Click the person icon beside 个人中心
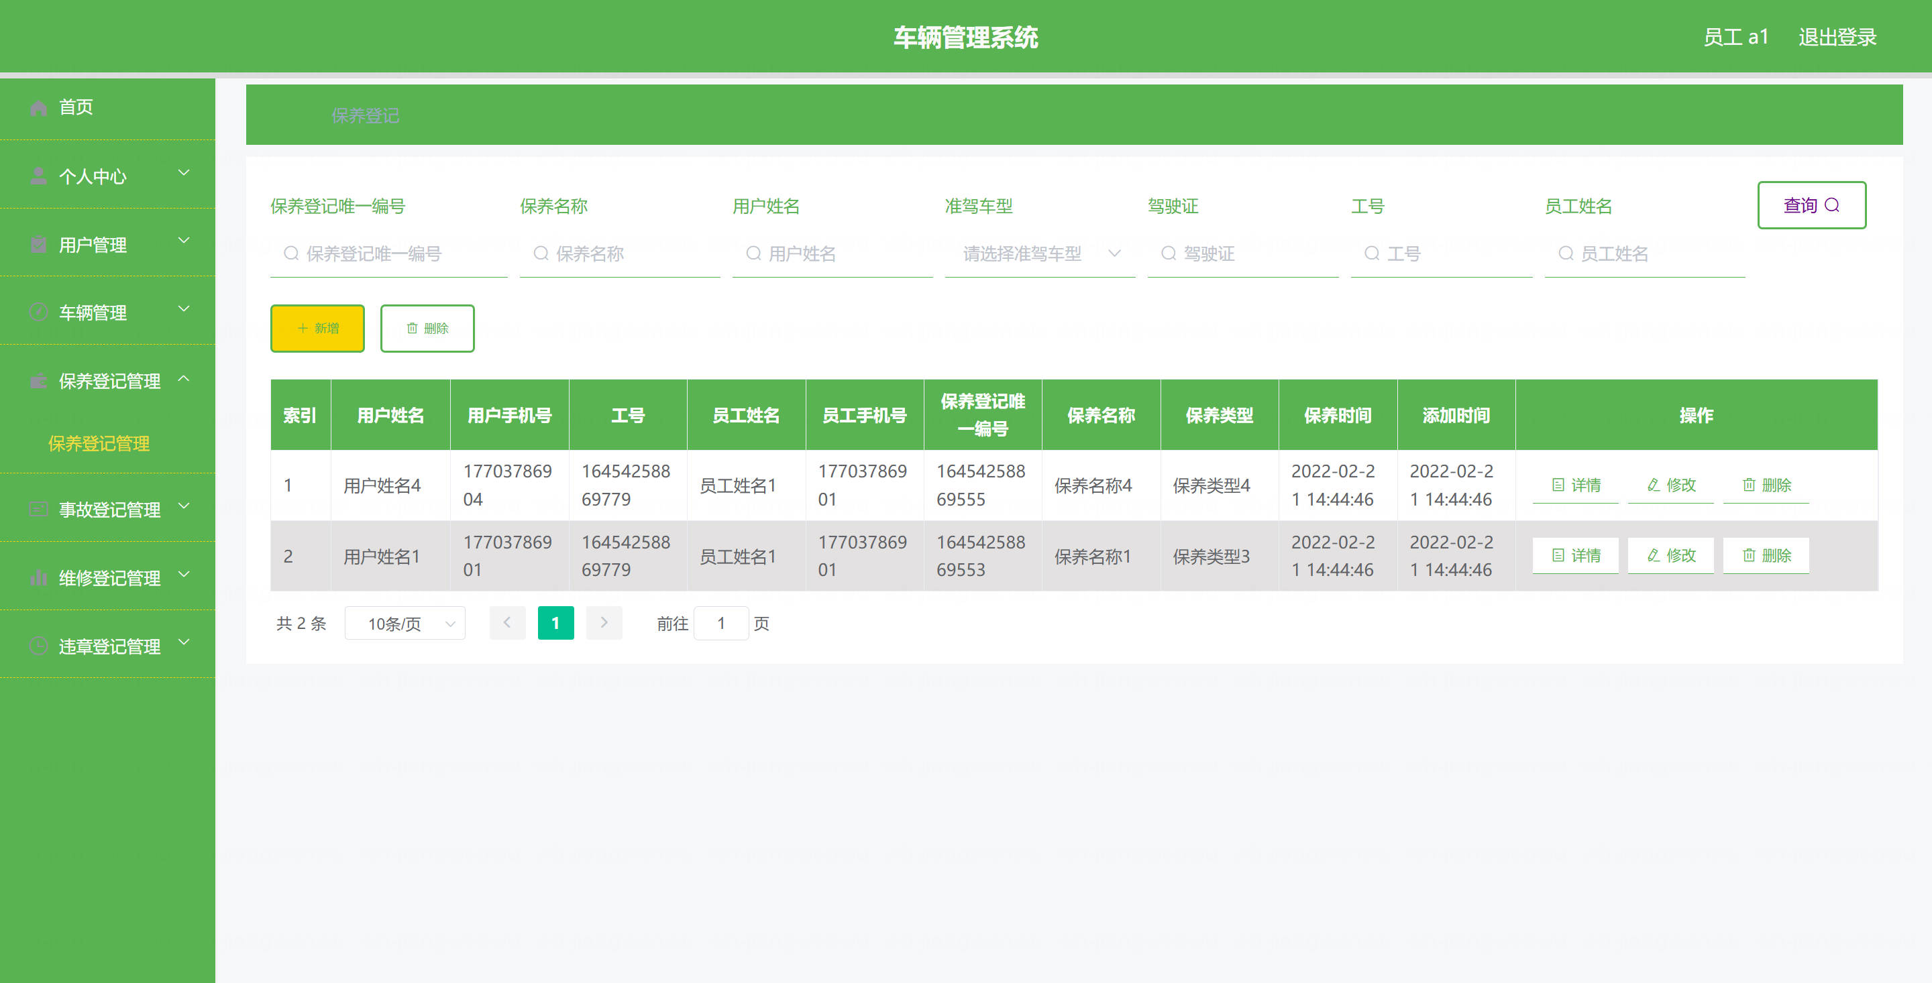The height and width of the screenshot is (983, 1932). 38,176
